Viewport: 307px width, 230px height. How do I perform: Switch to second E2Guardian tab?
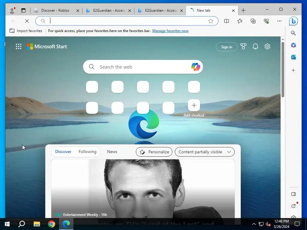pos(161,10)
